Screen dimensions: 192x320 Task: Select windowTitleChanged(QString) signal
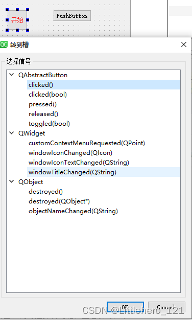[x=104, y=172]
